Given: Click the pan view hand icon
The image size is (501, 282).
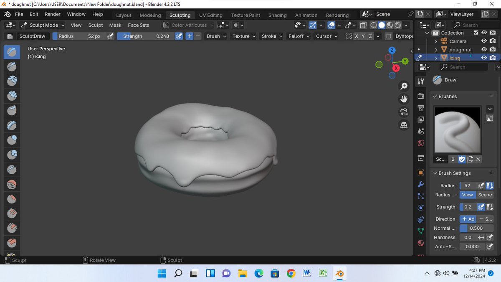Looking at the screenshot, I should (x=404, y=99).
